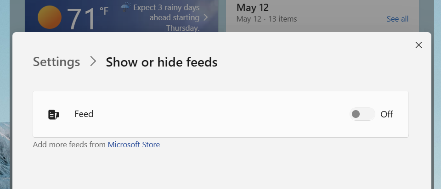Click the breadcrumb chevron after Settings

(x=93, y=61)
